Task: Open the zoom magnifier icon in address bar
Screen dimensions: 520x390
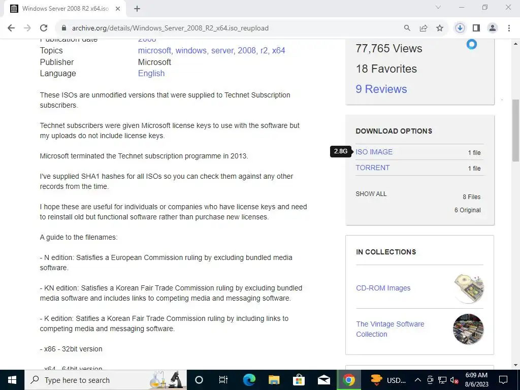Action: (x=407, y=28)
